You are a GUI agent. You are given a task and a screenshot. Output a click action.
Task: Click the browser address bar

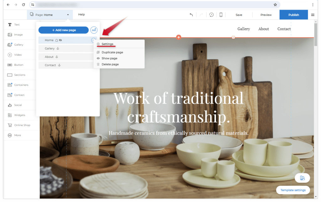coord(150,5)
